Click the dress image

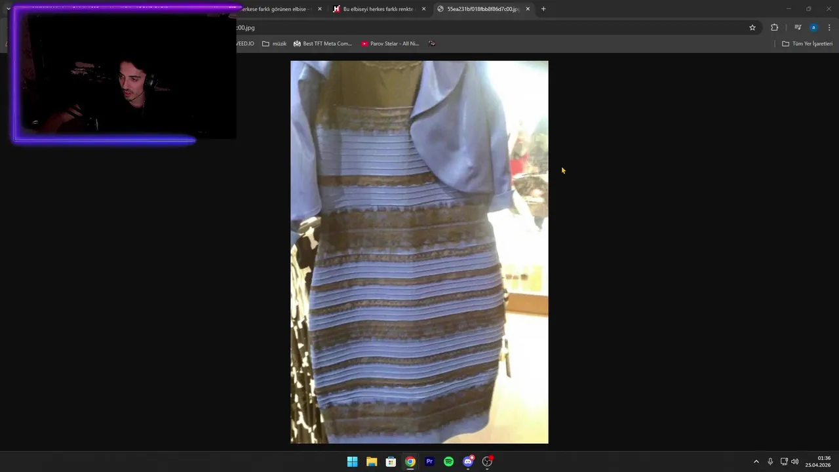tap(419, 252)
